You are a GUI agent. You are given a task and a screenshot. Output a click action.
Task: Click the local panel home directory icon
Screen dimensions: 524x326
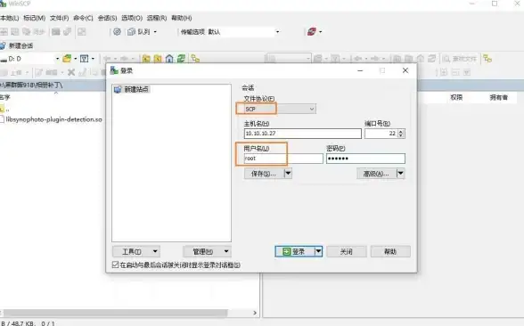[x=169, y=59]
